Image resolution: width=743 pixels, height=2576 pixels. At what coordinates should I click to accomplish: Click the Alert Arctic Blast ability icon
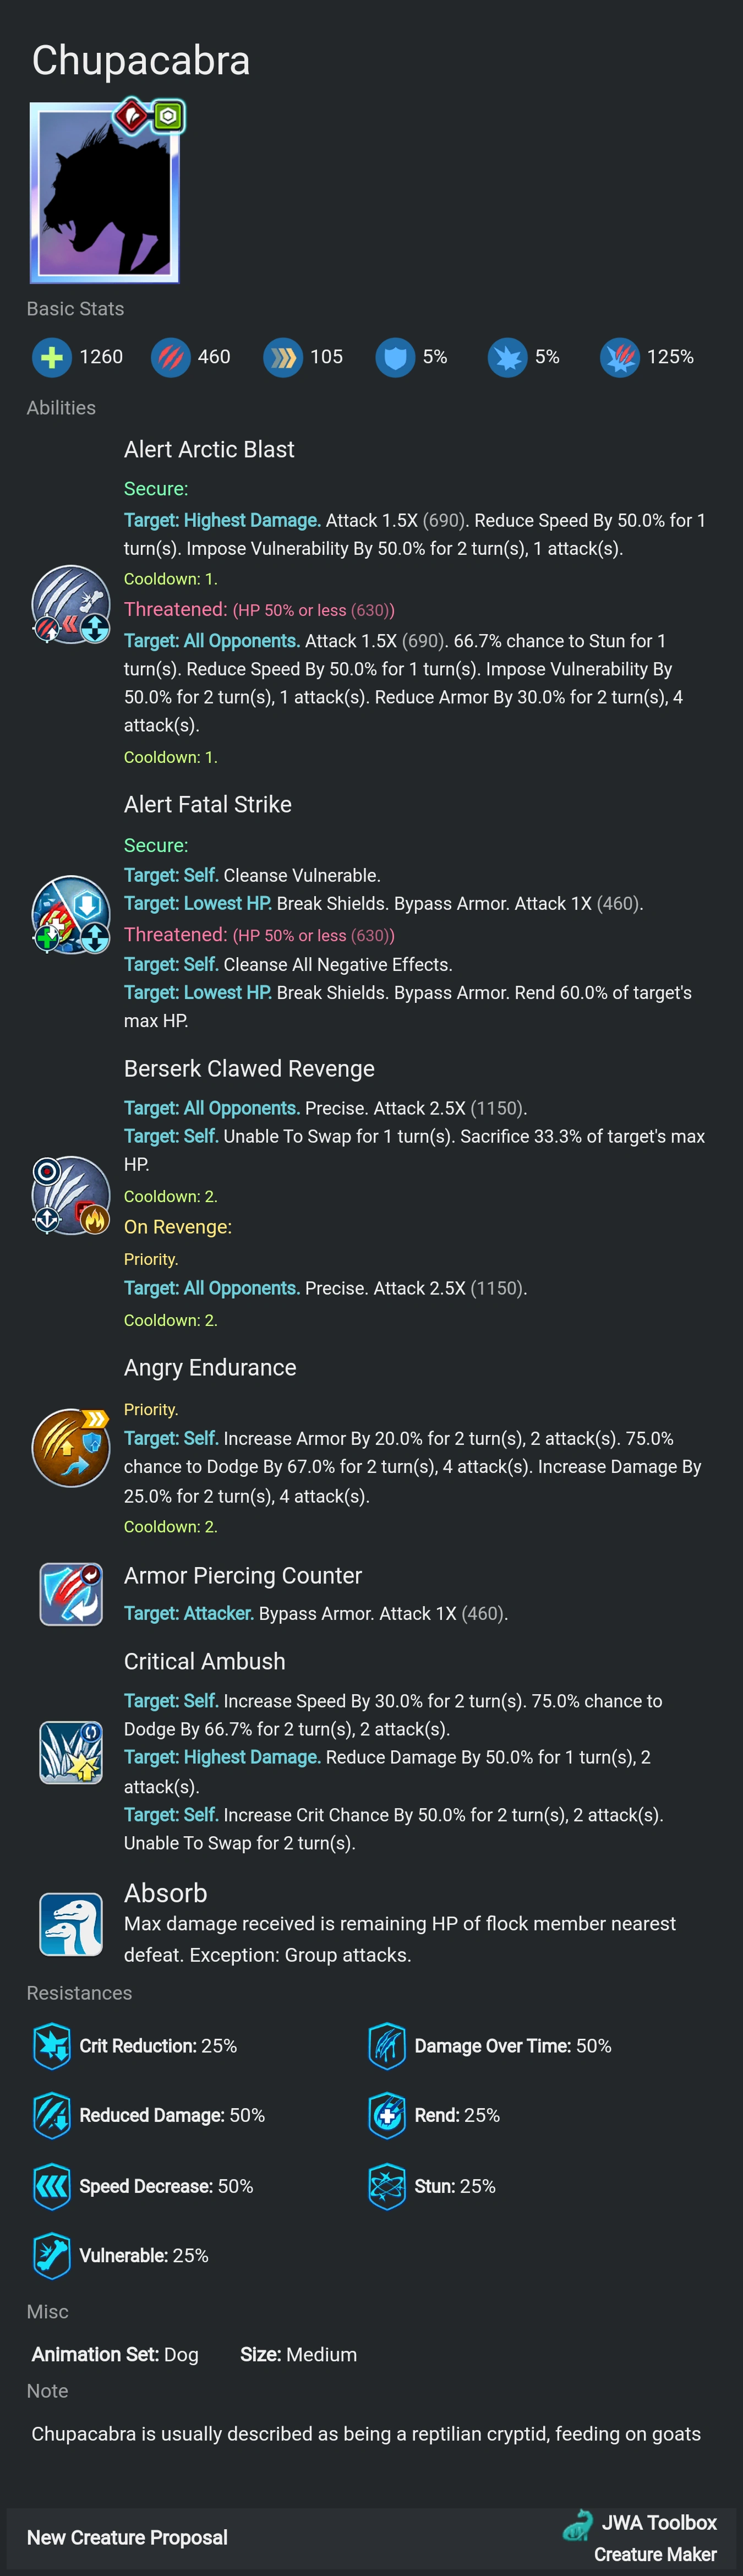(70, 604)
